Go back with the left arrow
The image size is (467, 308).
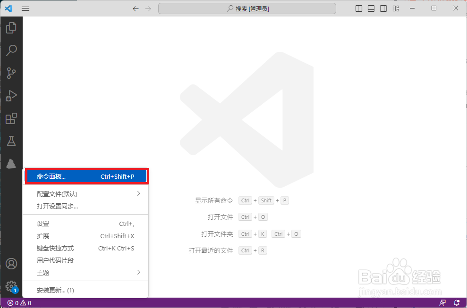click(x=136, y=8)
